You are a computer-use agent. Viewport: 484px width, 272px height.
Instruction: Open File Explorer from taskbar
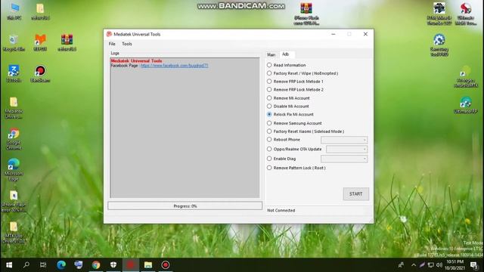coord(148,265)
